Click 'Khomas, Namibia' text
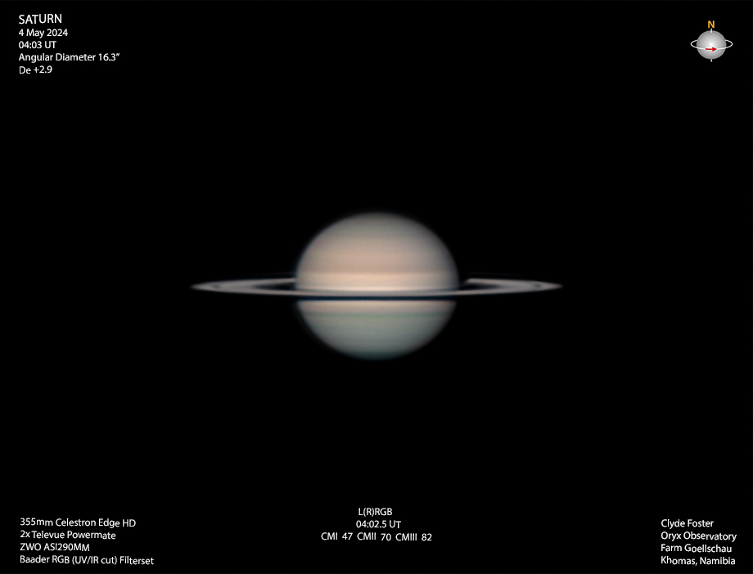The image size is (753, 574). (x=698, y=561)
